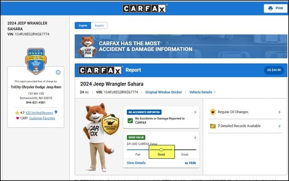Screen dimensions: 289x181
Task: Click the value slider handle at Good
Action: 161,150
